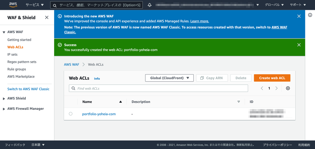Open the Info link beside Web ACLs
315x149 pixels.
[x=97, y=78]
